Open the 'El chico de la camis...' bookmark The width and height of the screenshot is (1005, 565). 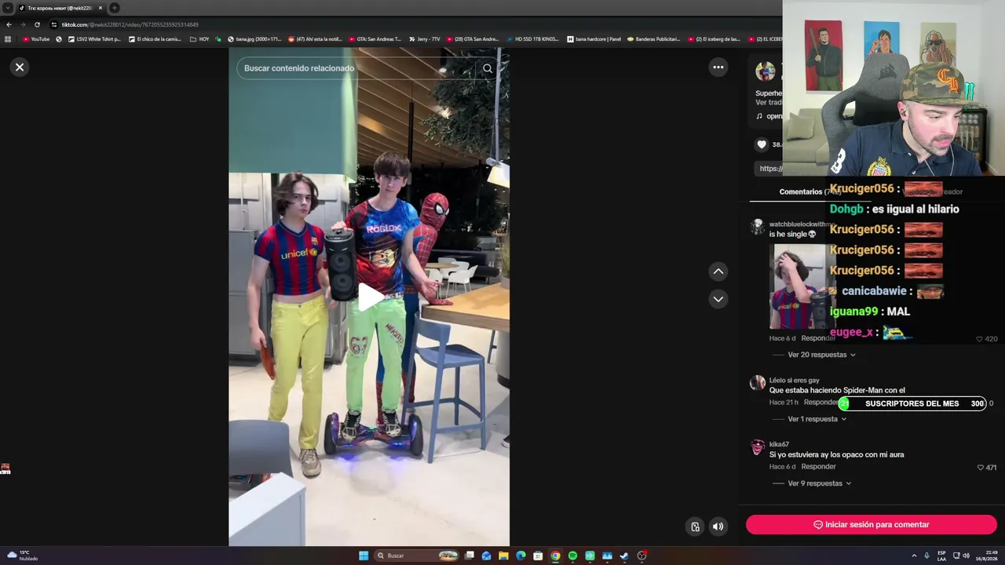click(x=154, y=38)
